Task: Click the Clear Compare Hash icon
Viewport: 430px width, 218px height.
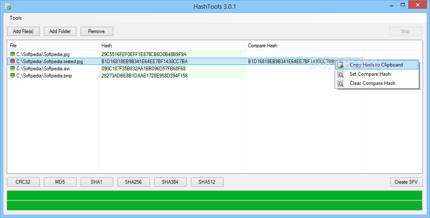Action: click(340, 83)
